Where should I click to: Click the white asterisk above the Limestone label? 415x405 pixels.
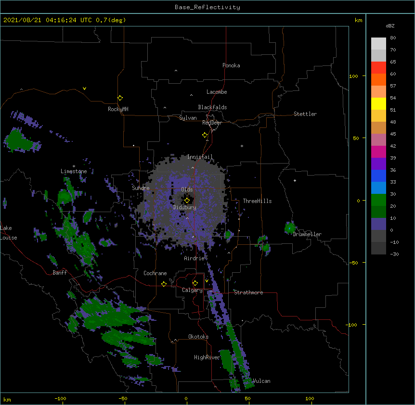coord(74,166)
